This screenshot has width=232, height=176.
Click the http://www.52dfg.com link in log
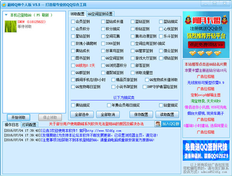click(104, 131)
